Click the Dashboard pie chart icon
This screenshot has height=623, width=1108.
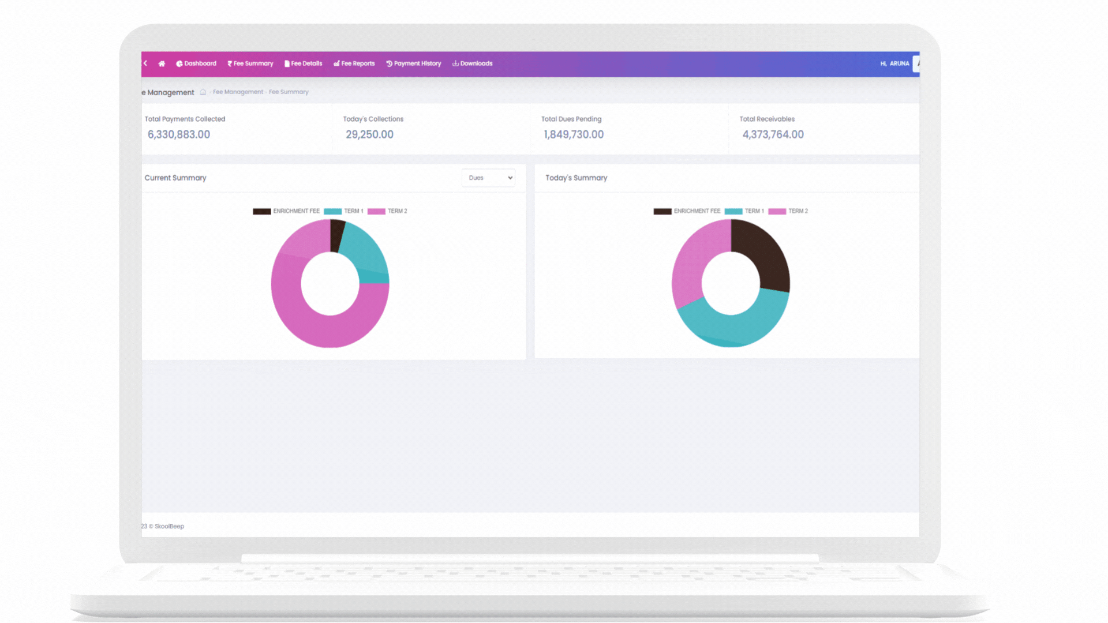click(x=179, y=64)
